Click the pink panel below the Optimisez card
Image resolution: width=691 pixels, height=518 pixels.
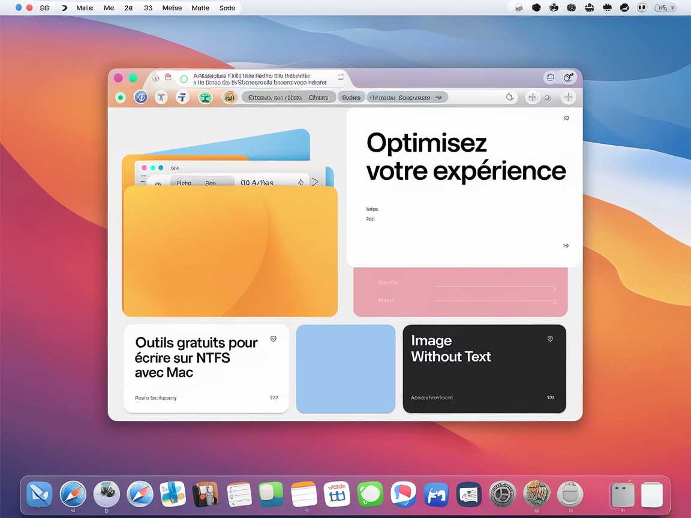[461, 291]
